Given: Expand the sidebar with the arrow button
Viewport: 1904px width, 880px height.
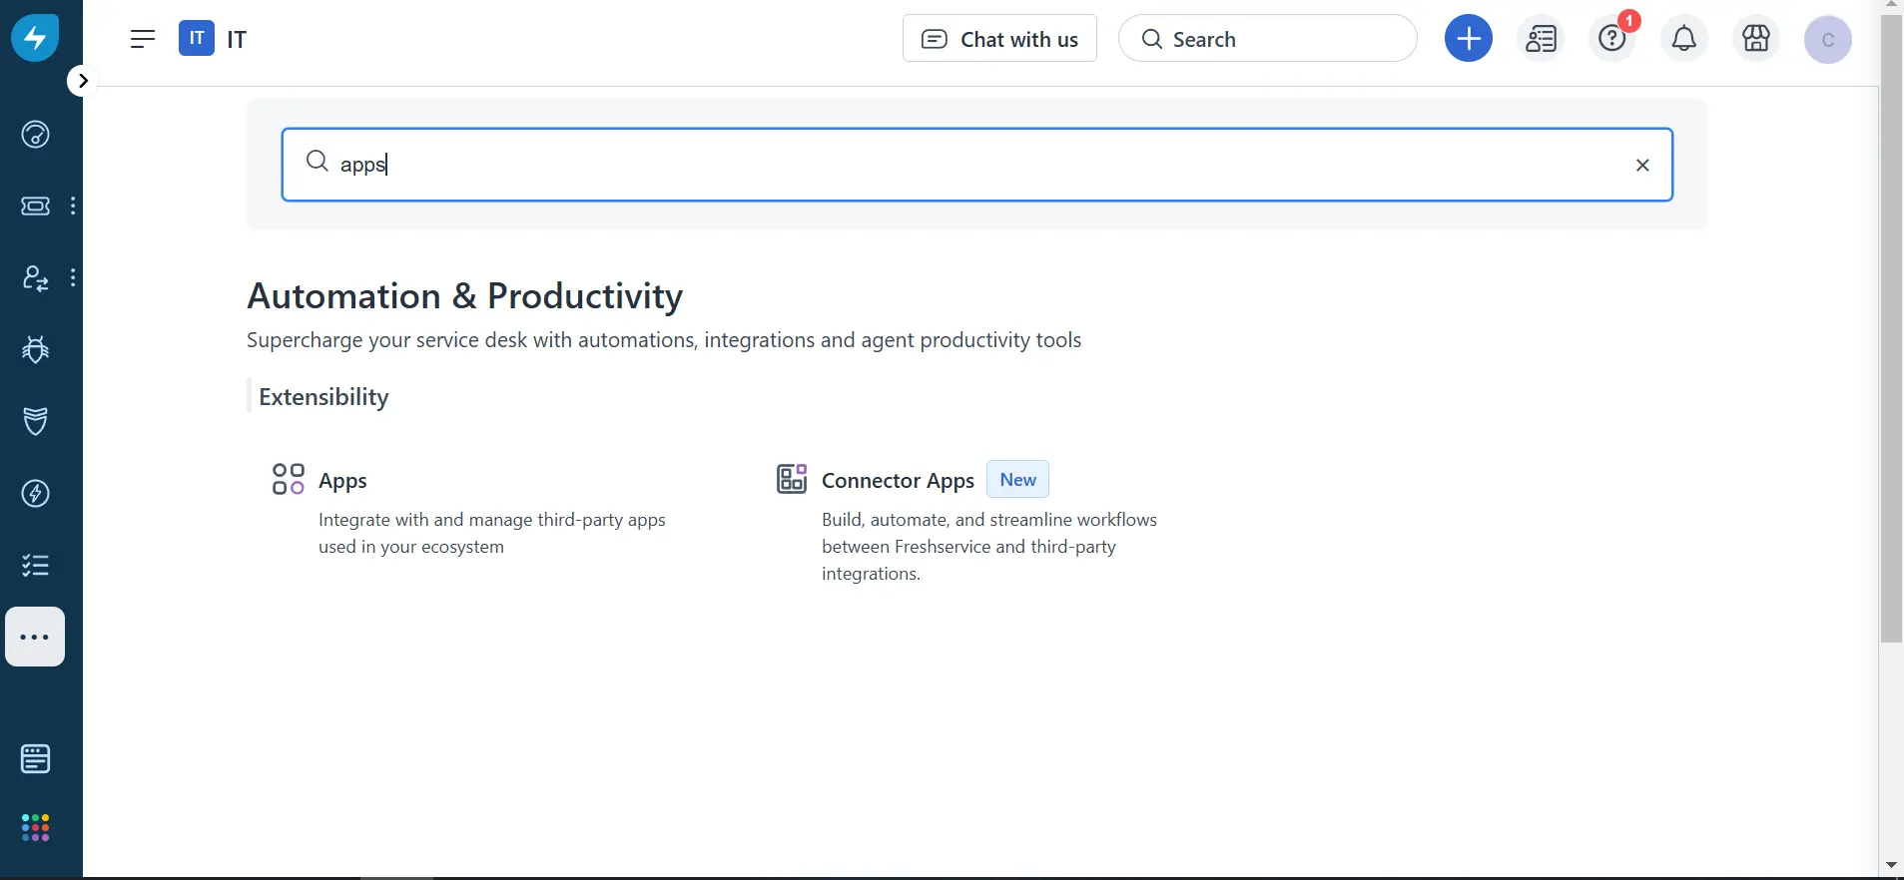Looking at the screenshot, I should tap(83, 81).
